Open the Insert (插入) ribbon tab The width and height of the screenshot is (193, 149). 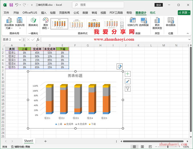tap(44, 13)
